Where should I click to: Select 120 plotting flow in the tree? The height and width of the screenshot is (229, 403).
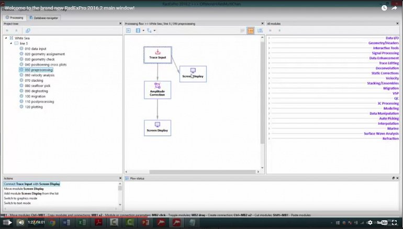point(33,107)
